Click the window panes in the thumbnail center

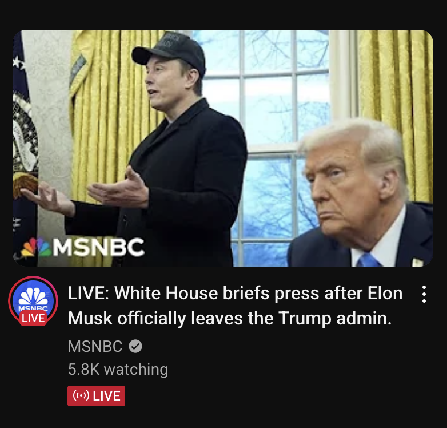pos(268,114)
